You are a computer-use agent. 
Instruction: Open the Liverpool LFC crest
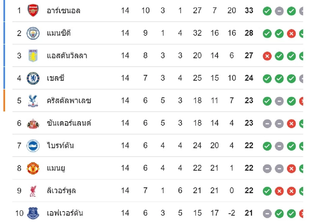(33, 191)
